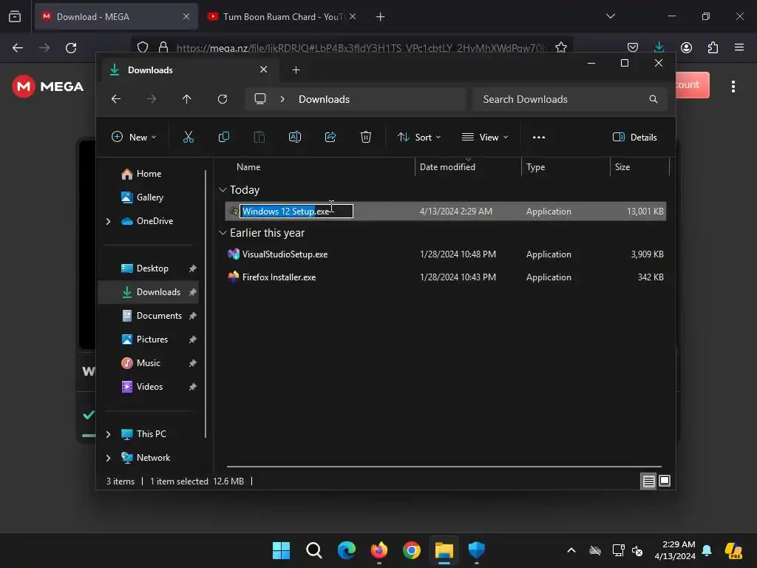Open a new browser tab
757x568 pixels.
pos(381,17)
